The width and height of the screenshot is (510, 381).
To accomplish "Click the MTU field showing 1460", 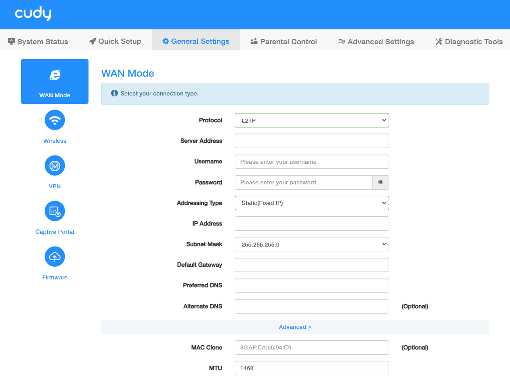I will (312, 368).
